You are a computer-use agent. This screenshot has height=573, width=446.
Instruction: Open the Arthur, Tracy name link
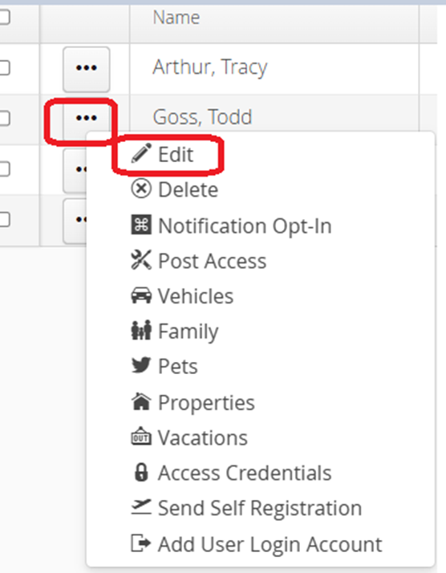[x=210, y=67]
